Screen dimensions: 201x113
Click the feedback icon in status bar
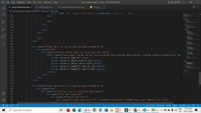tap(193, 105)
